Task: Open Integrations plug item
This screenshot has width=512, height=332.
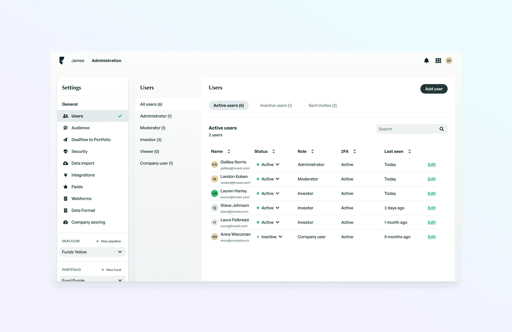Action: point(83,175)
